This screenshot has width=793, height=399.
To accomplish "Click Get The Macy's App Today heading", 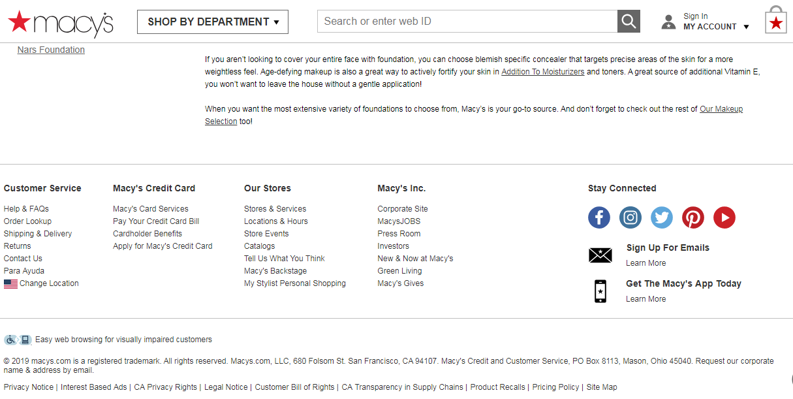I will click(683, 284).
